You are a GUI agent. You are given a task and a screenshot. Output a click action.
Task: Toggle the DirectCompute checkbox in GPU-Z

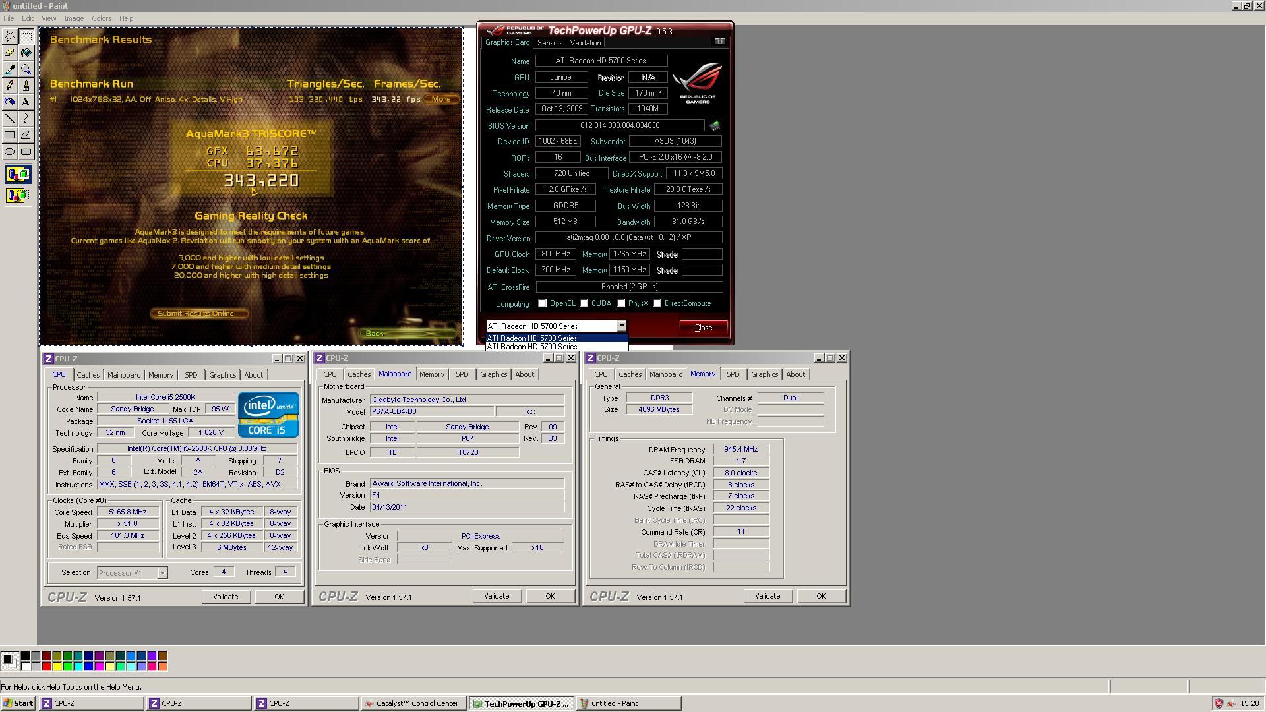(657, 303)
